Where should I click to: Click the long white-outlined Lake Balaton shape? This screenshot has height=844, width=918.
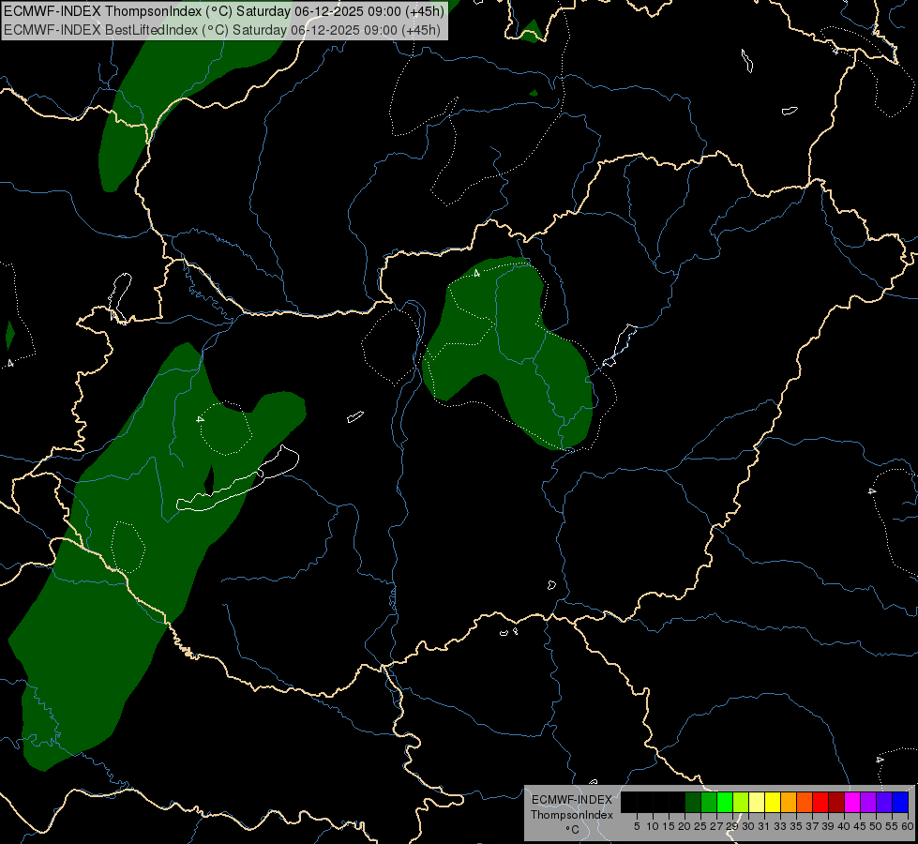pos(237,479)
